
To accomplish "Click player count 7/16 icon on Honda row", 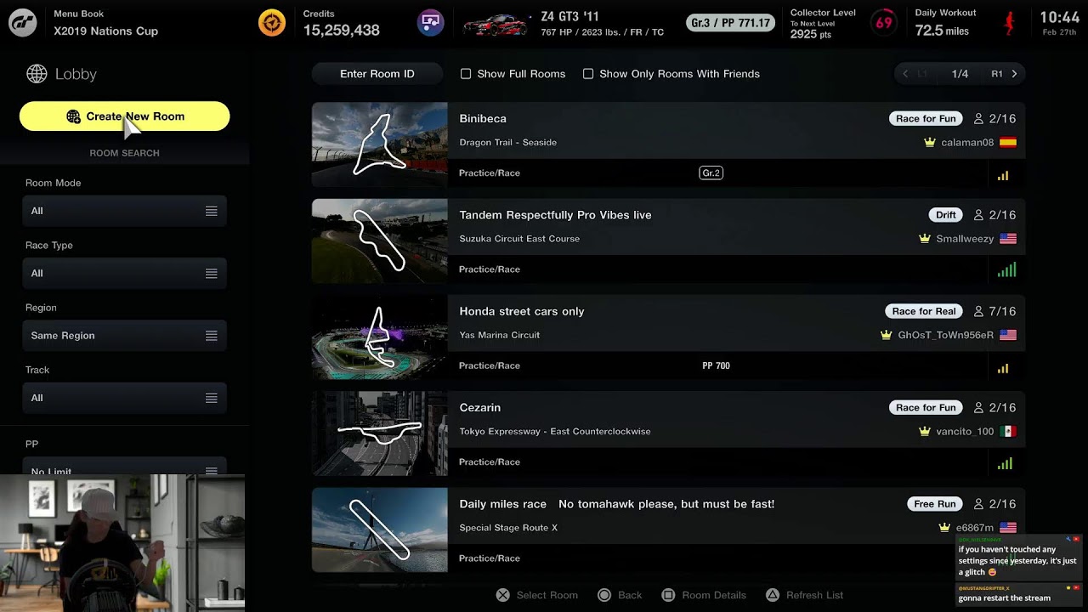I will pyautogui.click(x=978, y=311).
